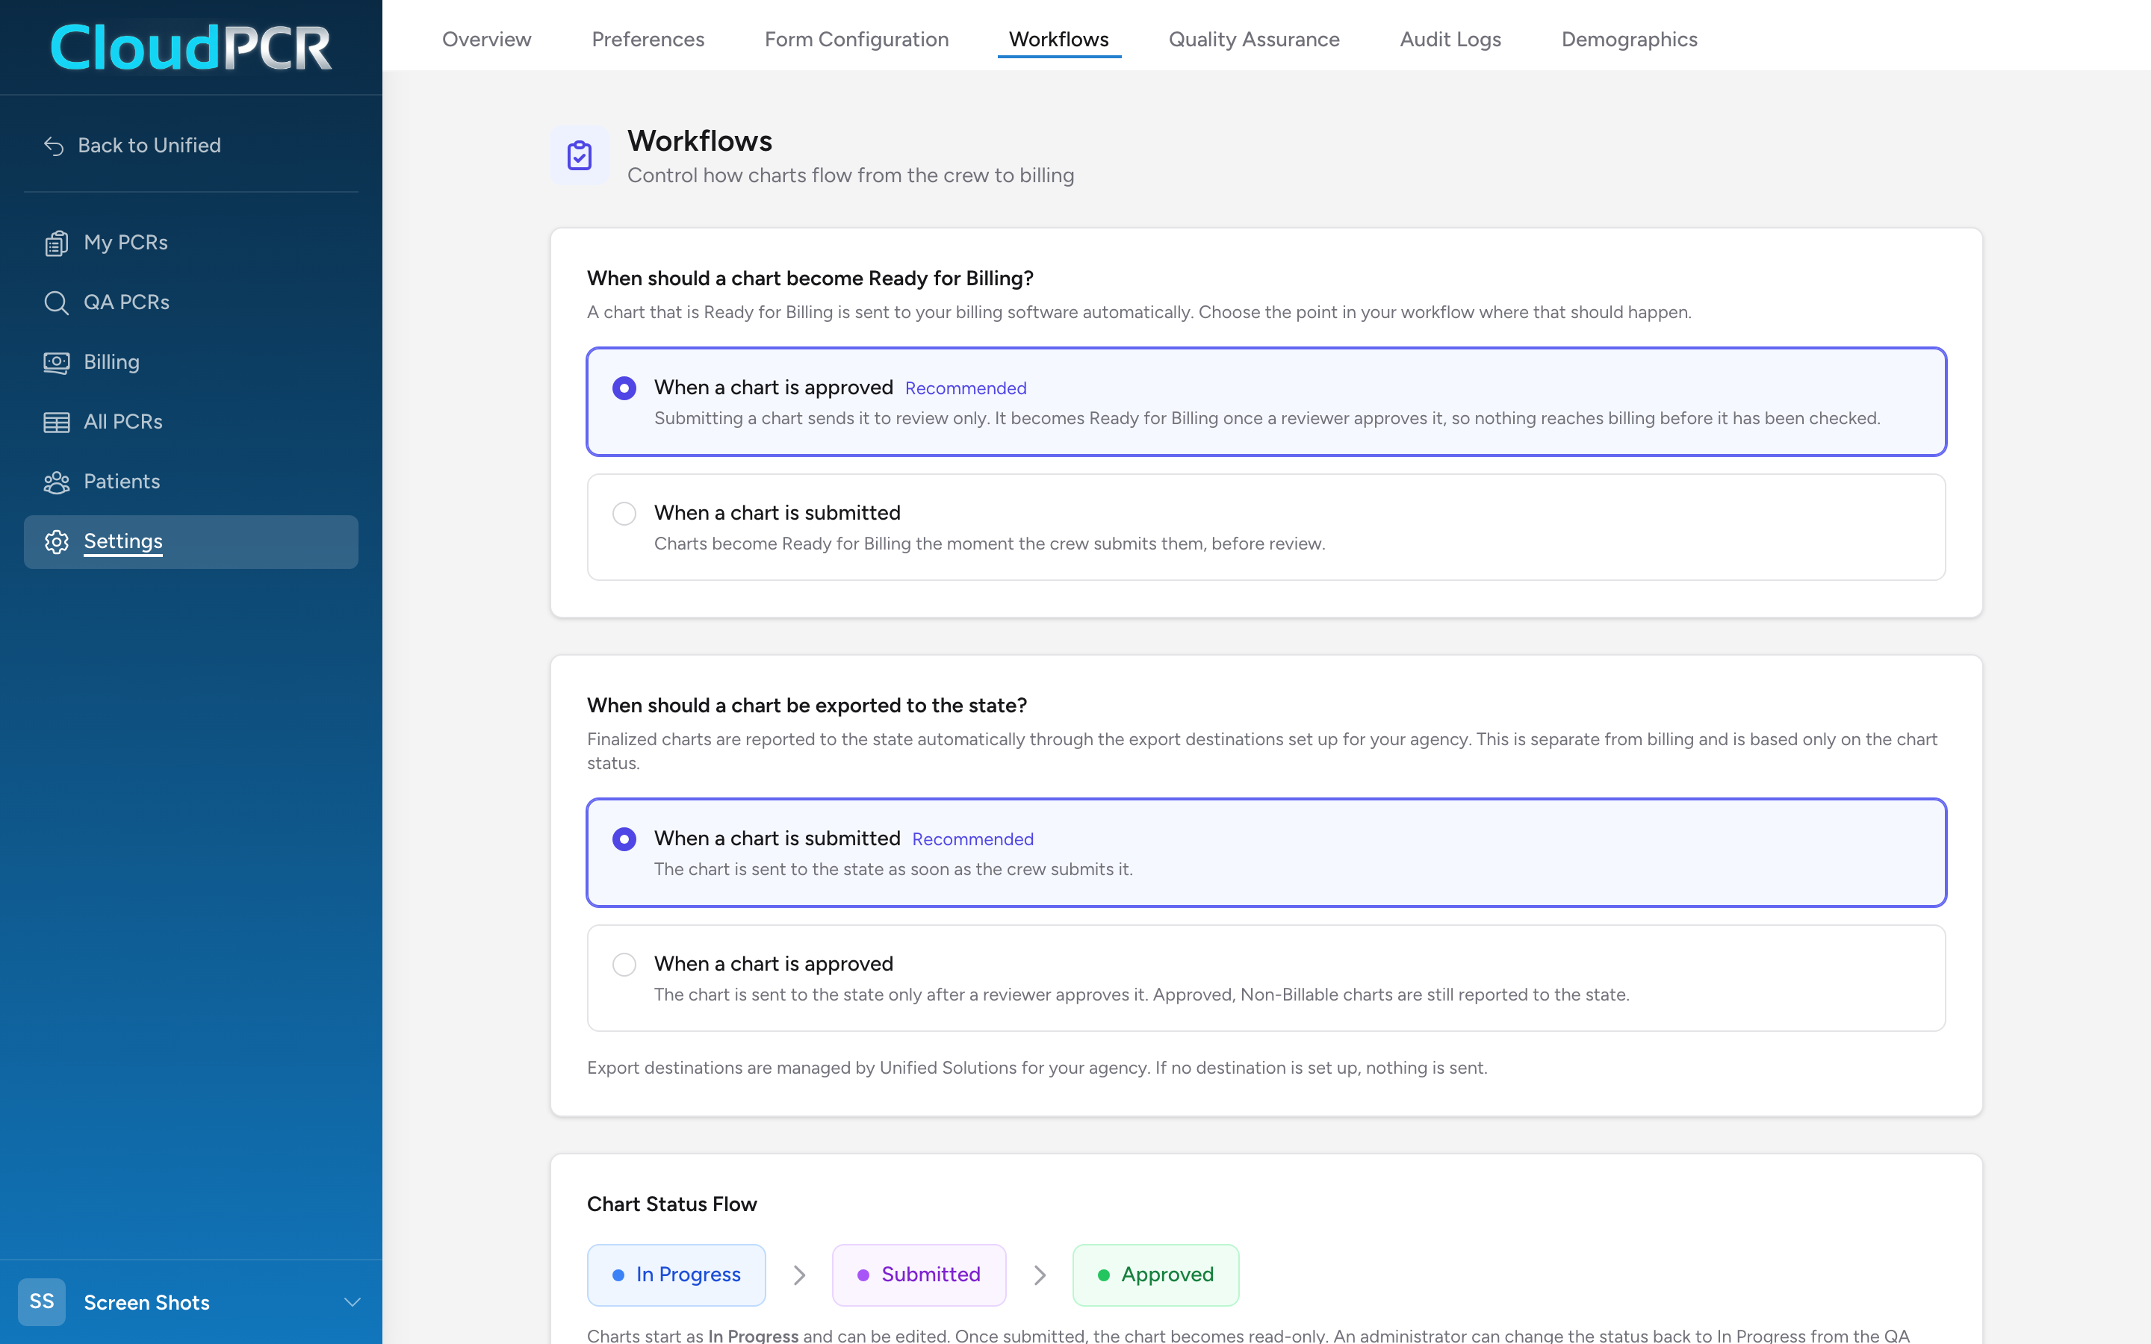Click the Recommended label on state submitted option
2151x1344 pixels.
972,839
